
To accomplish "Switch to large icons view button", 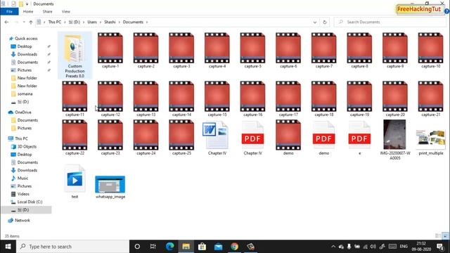I will click(445, 236).
